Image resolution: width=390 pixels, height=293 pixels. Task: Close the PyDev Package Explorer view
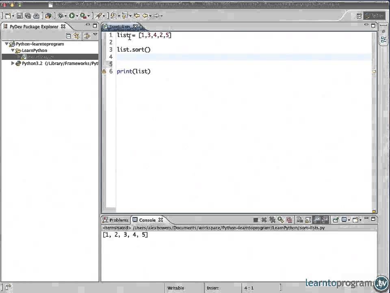(x=63, y=26)
